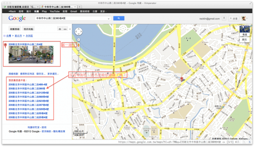Image resolution: width=254 pixels, height=147 pixels.
Task: Click the 使用條款 terms of use link
Action: [46, 132]
